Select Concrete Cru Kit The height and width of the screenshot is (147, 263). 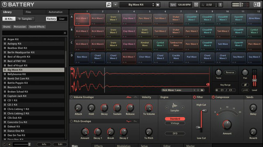click(x=34, y=122)
